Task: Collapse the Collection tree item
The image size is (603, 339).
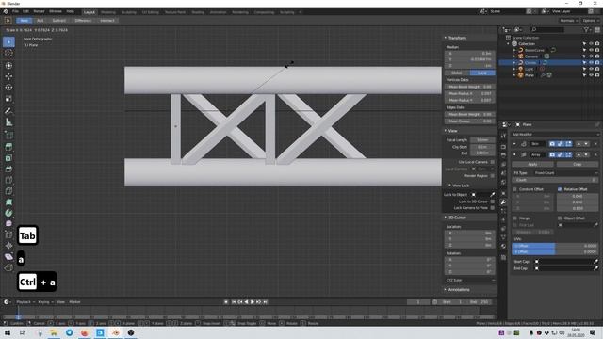Action: click(x=508, y=44)
